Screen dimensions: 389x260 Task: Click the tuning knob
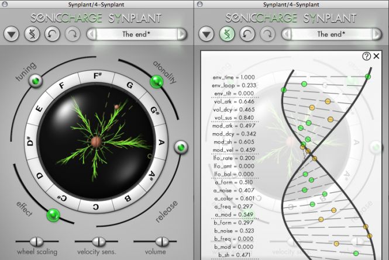tap(36, 81)
